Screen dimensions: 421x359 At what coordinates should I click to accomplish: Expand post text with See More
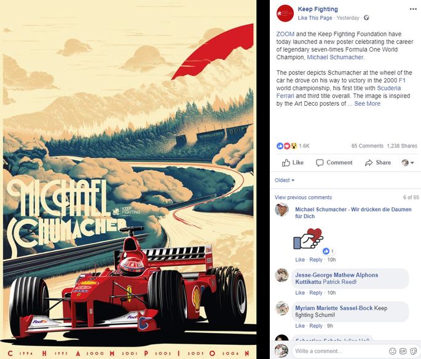tap(367, 104)
